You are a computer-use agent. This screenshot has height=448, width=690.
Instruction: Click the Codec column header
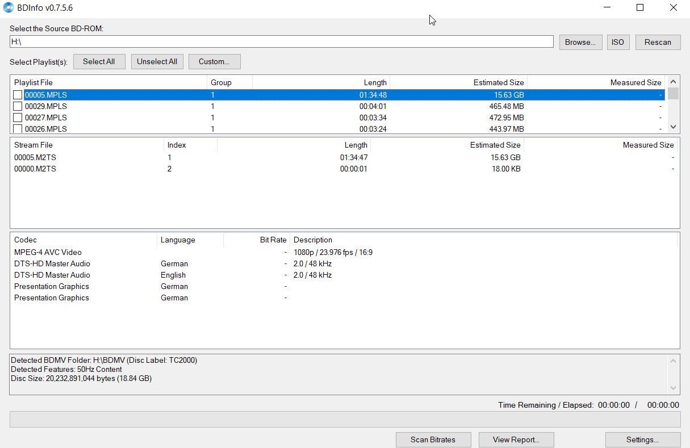(83, 240)
